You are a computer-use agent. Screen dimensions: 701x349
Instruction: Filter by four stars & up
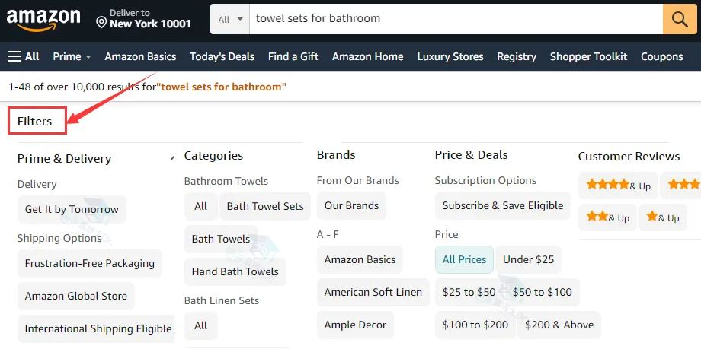(617, 185)
